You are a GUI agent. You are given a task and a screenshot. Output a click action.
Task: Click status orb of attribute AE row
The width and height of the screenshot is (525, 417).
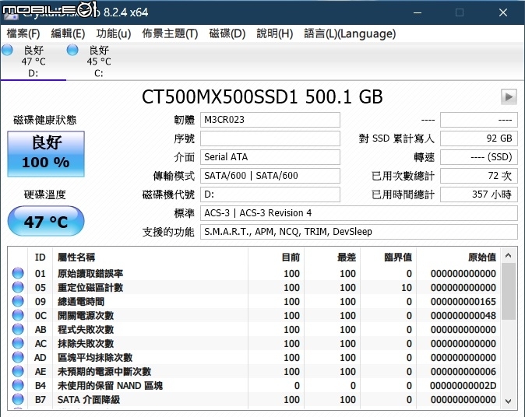[x=18, y=372]
